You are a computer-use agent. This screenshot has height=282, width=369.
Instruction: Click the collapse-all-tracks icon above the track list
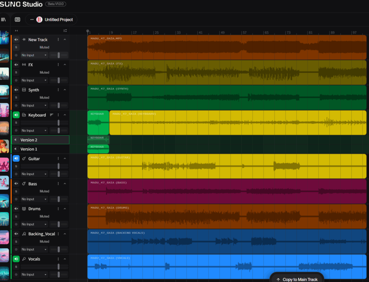[x=65, y=31]
